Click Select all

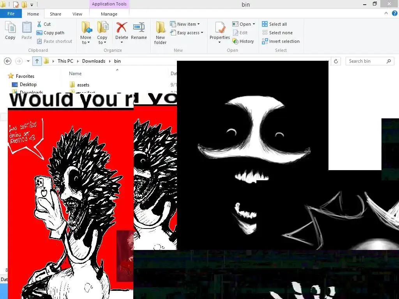pyautogui.click(x=274, y=24)
